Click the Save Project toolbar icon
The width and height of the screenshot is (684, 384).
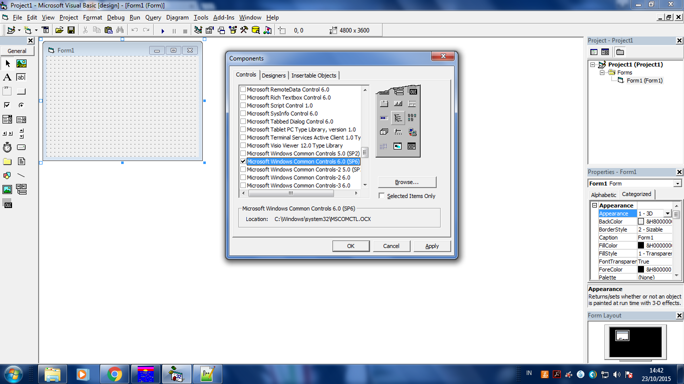(x=72, y=30)
